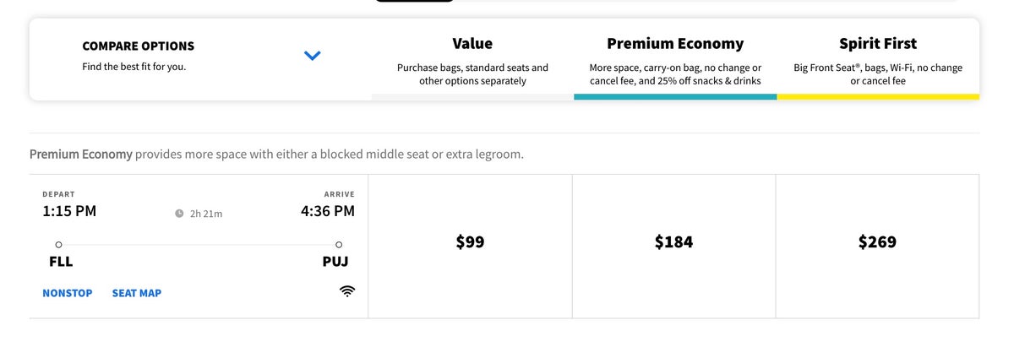1014x347 pixels.
Task: Click the PUJ destination circle marker
Action: pyautogui.click(x=339, y=244)
